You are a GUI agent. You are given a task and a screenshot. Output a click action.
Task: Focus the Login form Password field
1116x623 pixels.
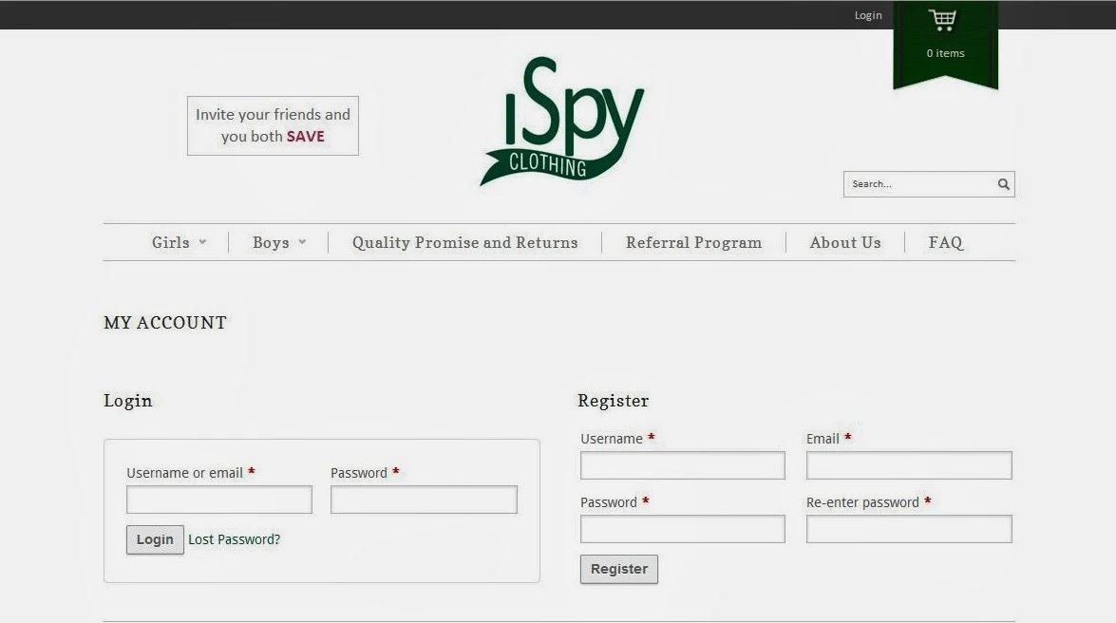click(424, 500)
